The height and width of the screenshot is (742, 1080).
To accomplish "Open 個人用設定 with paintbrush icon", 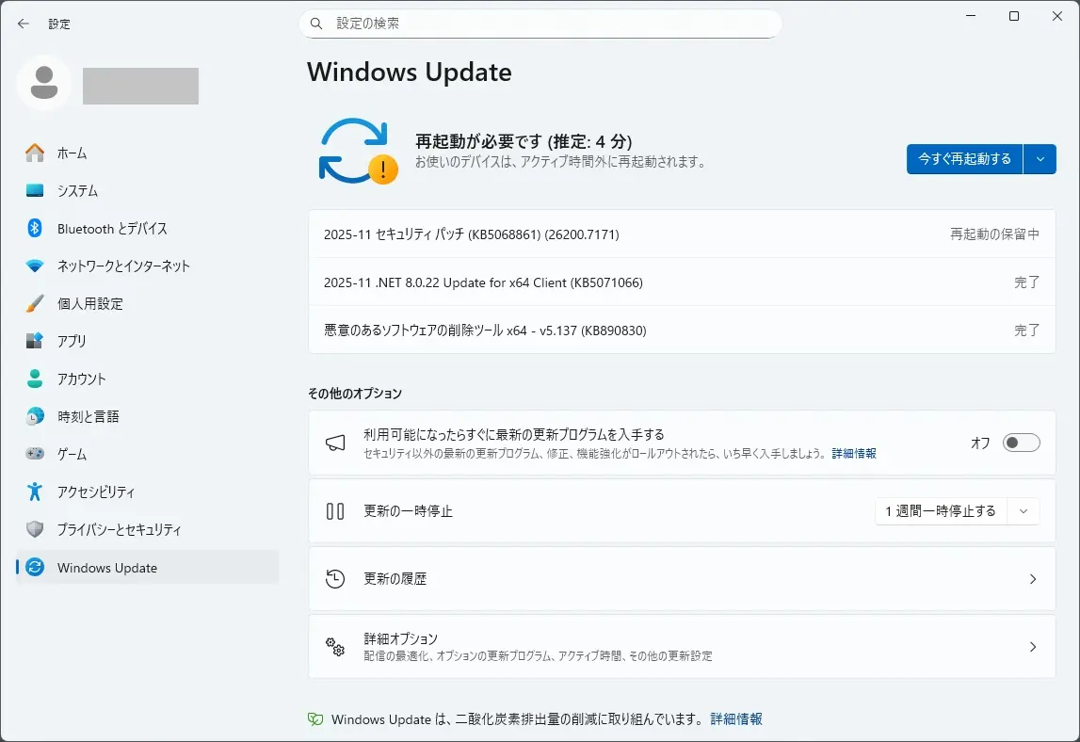I will [x=89, y=304].
